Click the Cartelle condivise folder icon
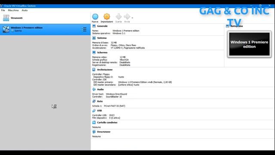Screen dimensions: 275x155 pyautogui.click(x=94, y=122)
